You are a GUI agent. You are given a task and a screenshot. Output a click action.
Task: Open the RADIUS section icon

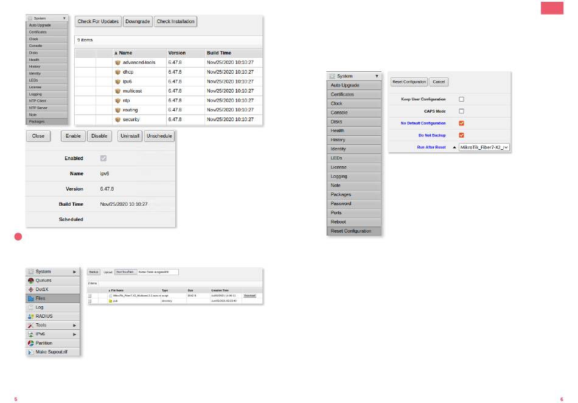[x=30, y=317]
